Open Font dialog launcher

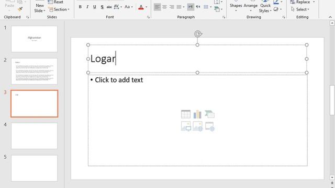point(148,17)
